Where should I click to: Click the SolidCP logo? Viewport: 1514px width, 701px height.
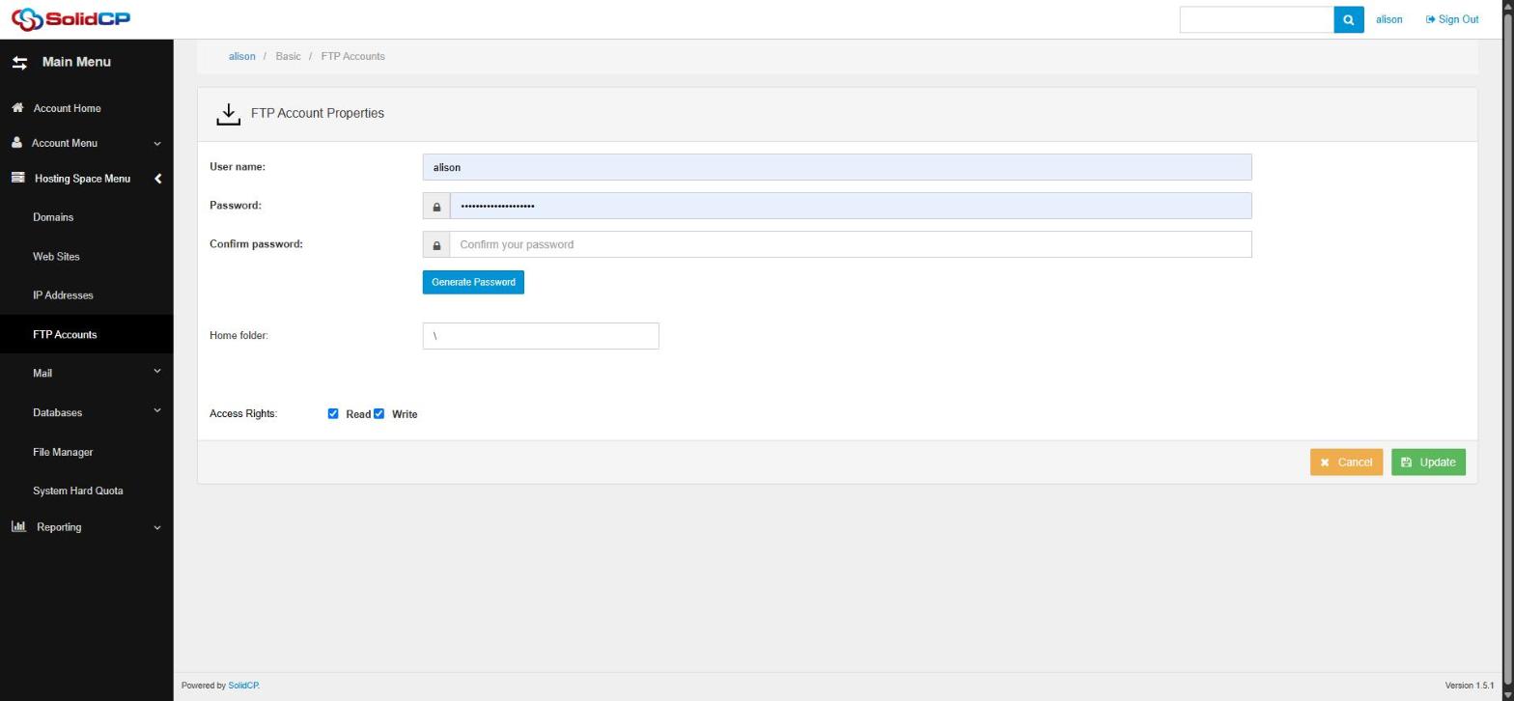click(x=70, y=18)
